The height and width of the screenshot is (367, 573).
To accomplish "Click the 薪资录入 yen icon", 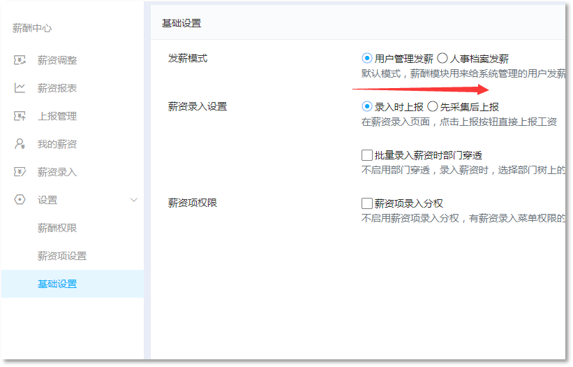I will (20, 172).
